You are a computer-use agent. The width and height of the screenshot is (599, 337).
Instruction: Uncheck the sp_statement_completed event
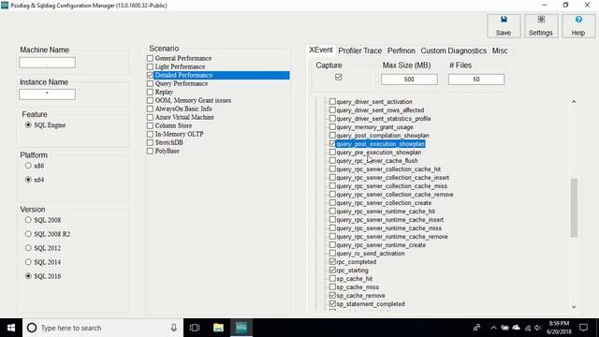332,303
